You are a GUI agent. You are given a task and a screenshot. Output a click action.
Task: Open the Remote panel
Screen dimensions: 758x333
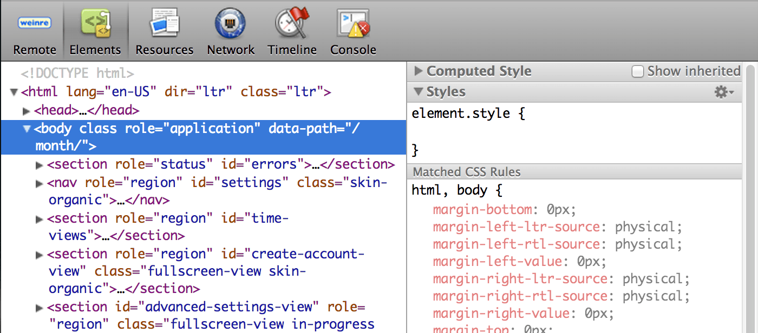pos(34,30)
